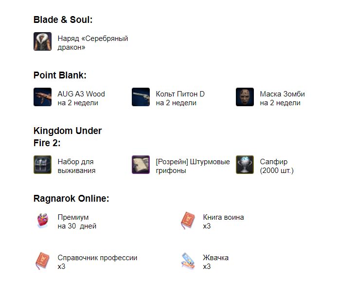356x285 pixels.
Task: Select the Маска Зомби zombie mask icon
Action: click(x=245, y=97)
